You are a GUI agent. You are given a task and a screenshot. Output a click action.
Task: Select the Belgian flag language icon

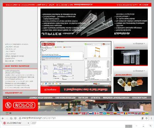[73, 113]
